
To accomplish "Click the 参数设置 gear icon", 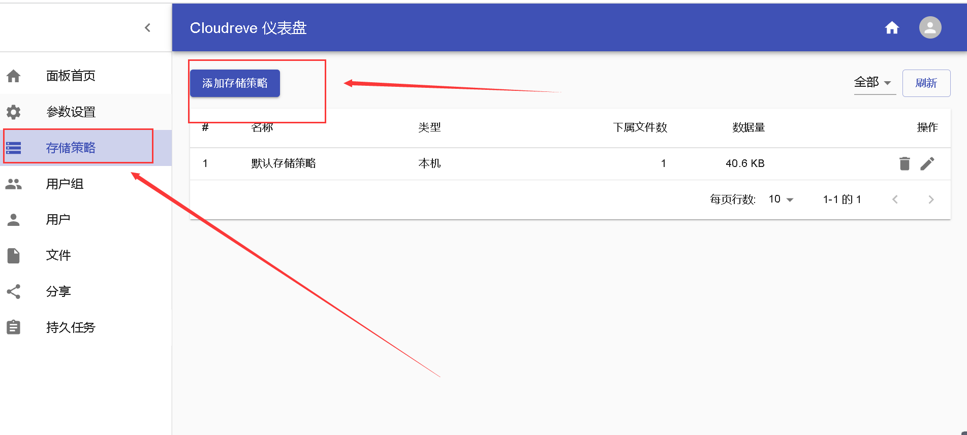I will pyautogui.click(x=14, y=112).
